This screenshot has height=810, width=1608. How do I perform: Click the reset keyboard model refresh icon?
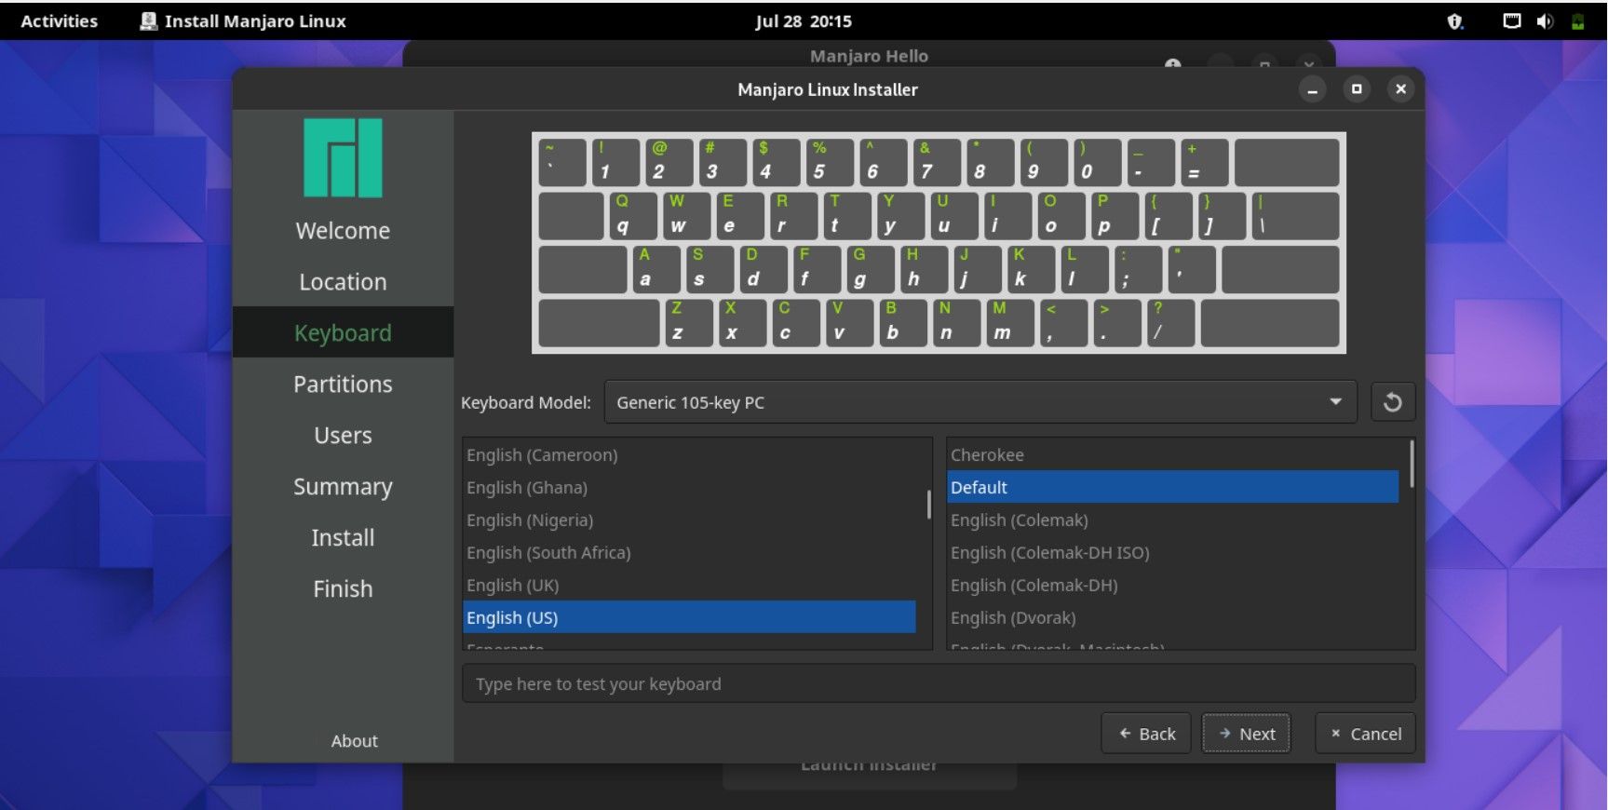coord(1392,402)
